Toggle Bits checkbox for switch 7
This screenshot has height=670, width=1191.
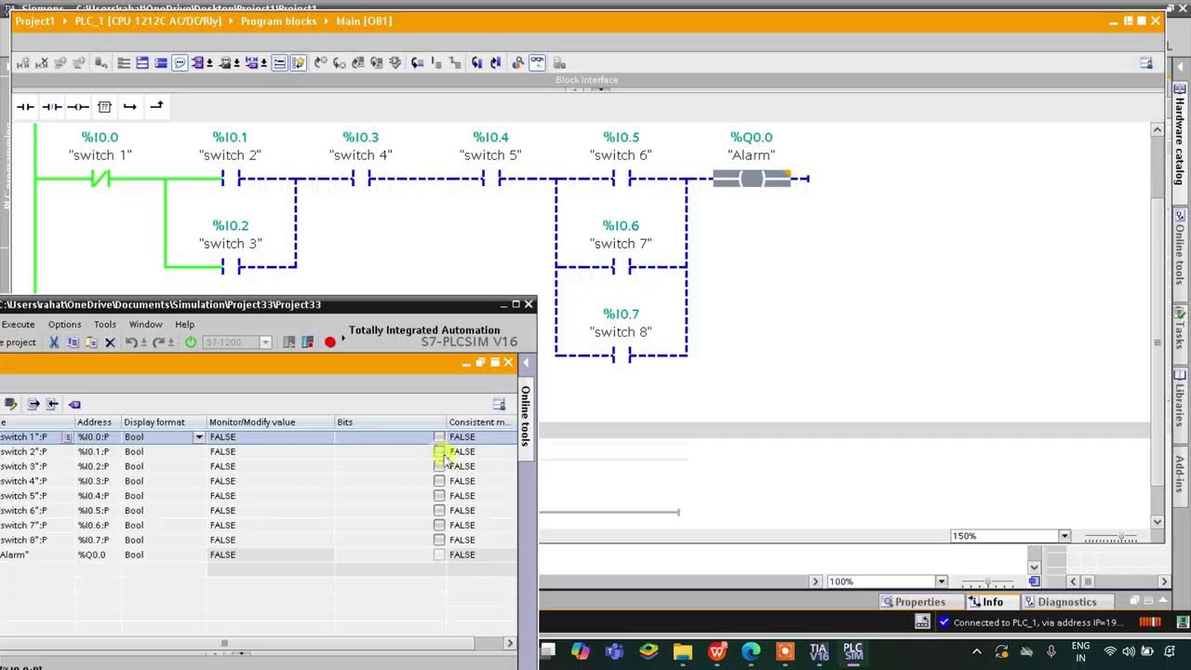click(439, 525)
